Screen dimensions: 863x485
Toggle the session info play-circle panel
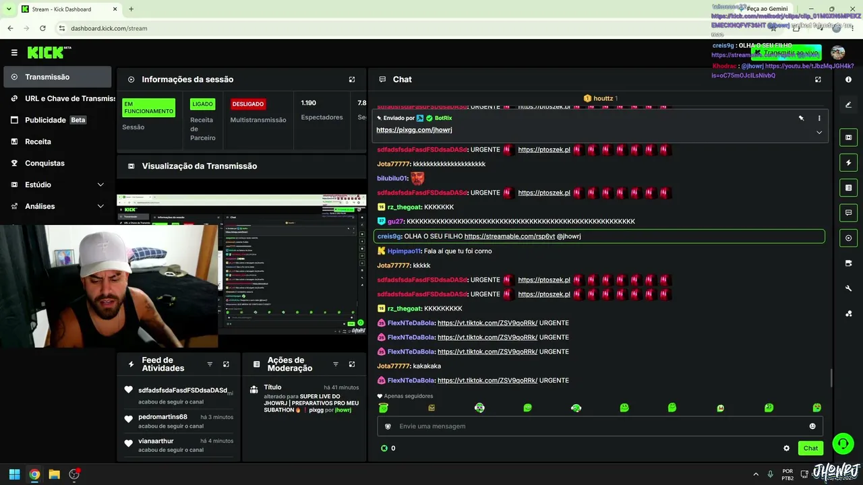848,238
